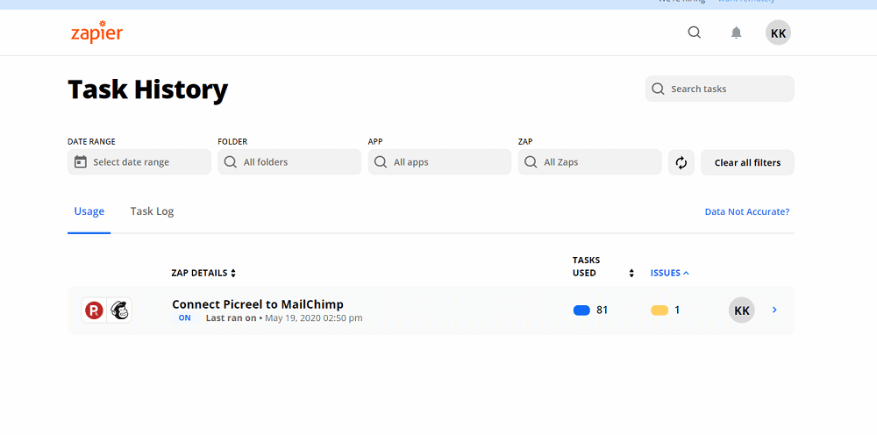This screenshot has height=435, width=877.
Task: Click the issues count 1
Action: coord(677,310)
